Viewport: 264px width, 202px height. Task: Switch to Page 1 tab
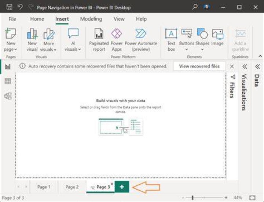tap(44, 187)
